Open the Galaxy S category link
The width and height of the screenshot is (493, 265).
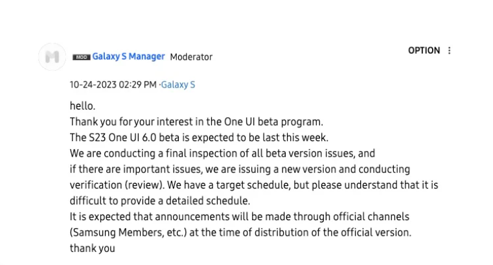[x=178, y=85]
